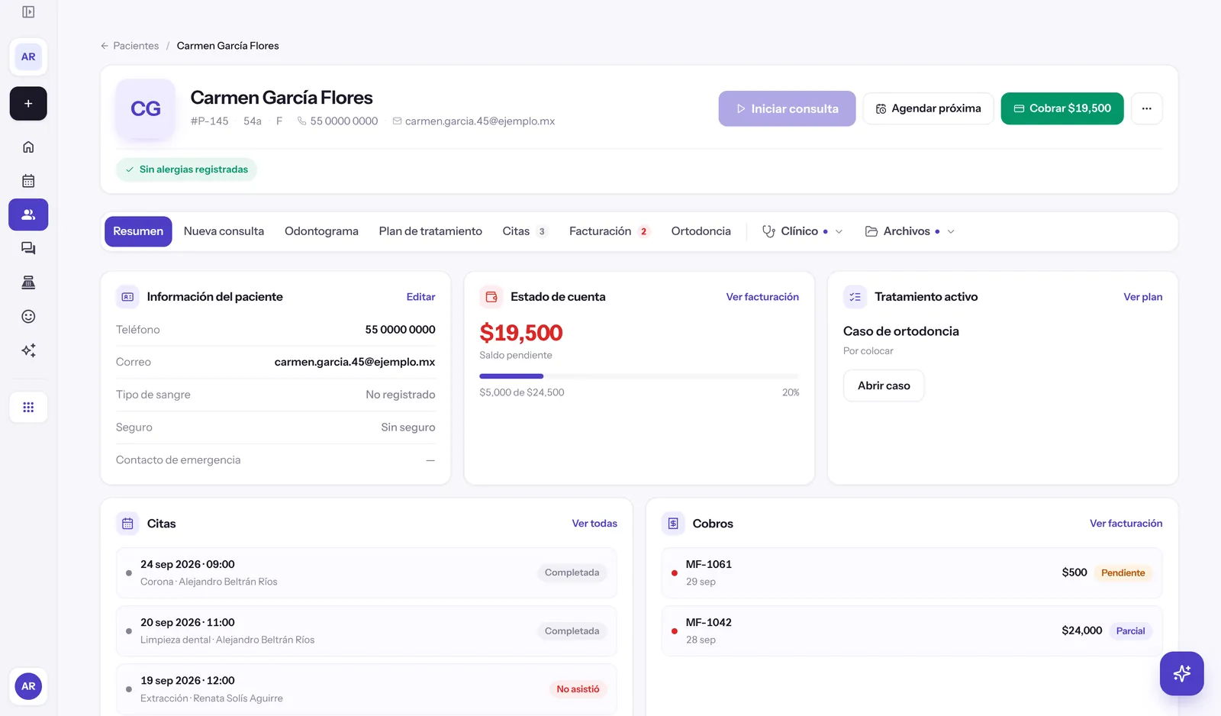The width and height of the screenshot is (1221, 716).
Task: Click the carmen.garcia.45@ejemplo.mx Correo value
Action: pos(355,362)
